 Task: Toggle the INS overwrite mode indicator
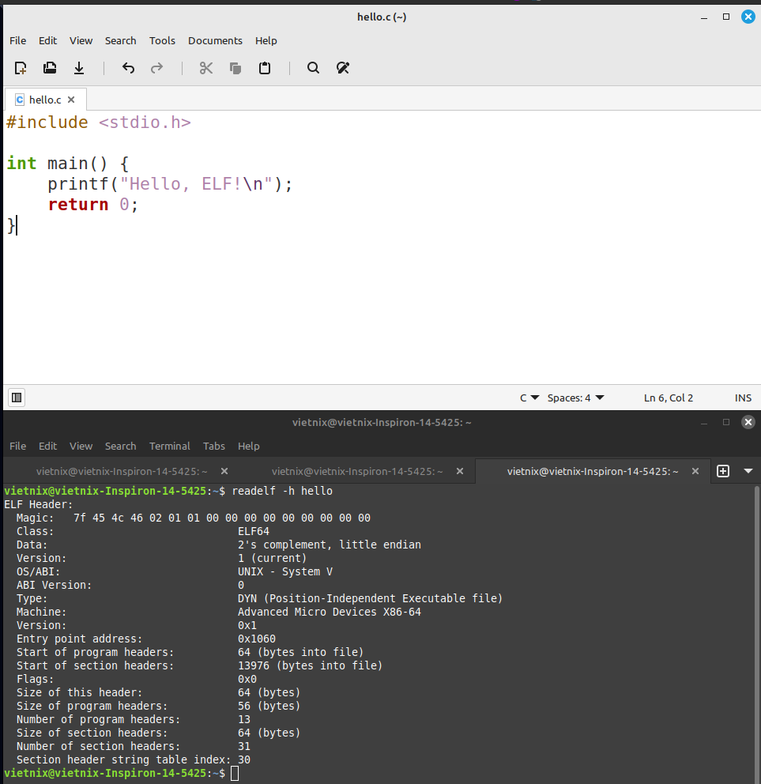point(743,398)
